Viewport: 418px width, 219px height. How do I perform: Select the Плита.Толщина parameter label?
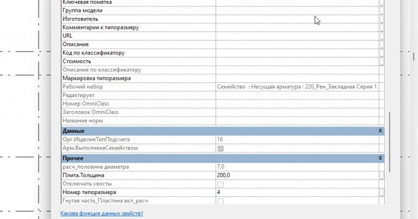pyautogui.click(x=83, y=176)
